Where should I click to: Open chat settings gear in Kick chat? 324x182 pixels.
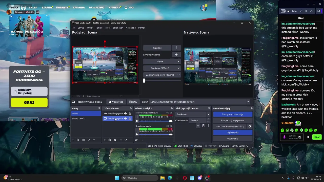click(x=308, y=137)
